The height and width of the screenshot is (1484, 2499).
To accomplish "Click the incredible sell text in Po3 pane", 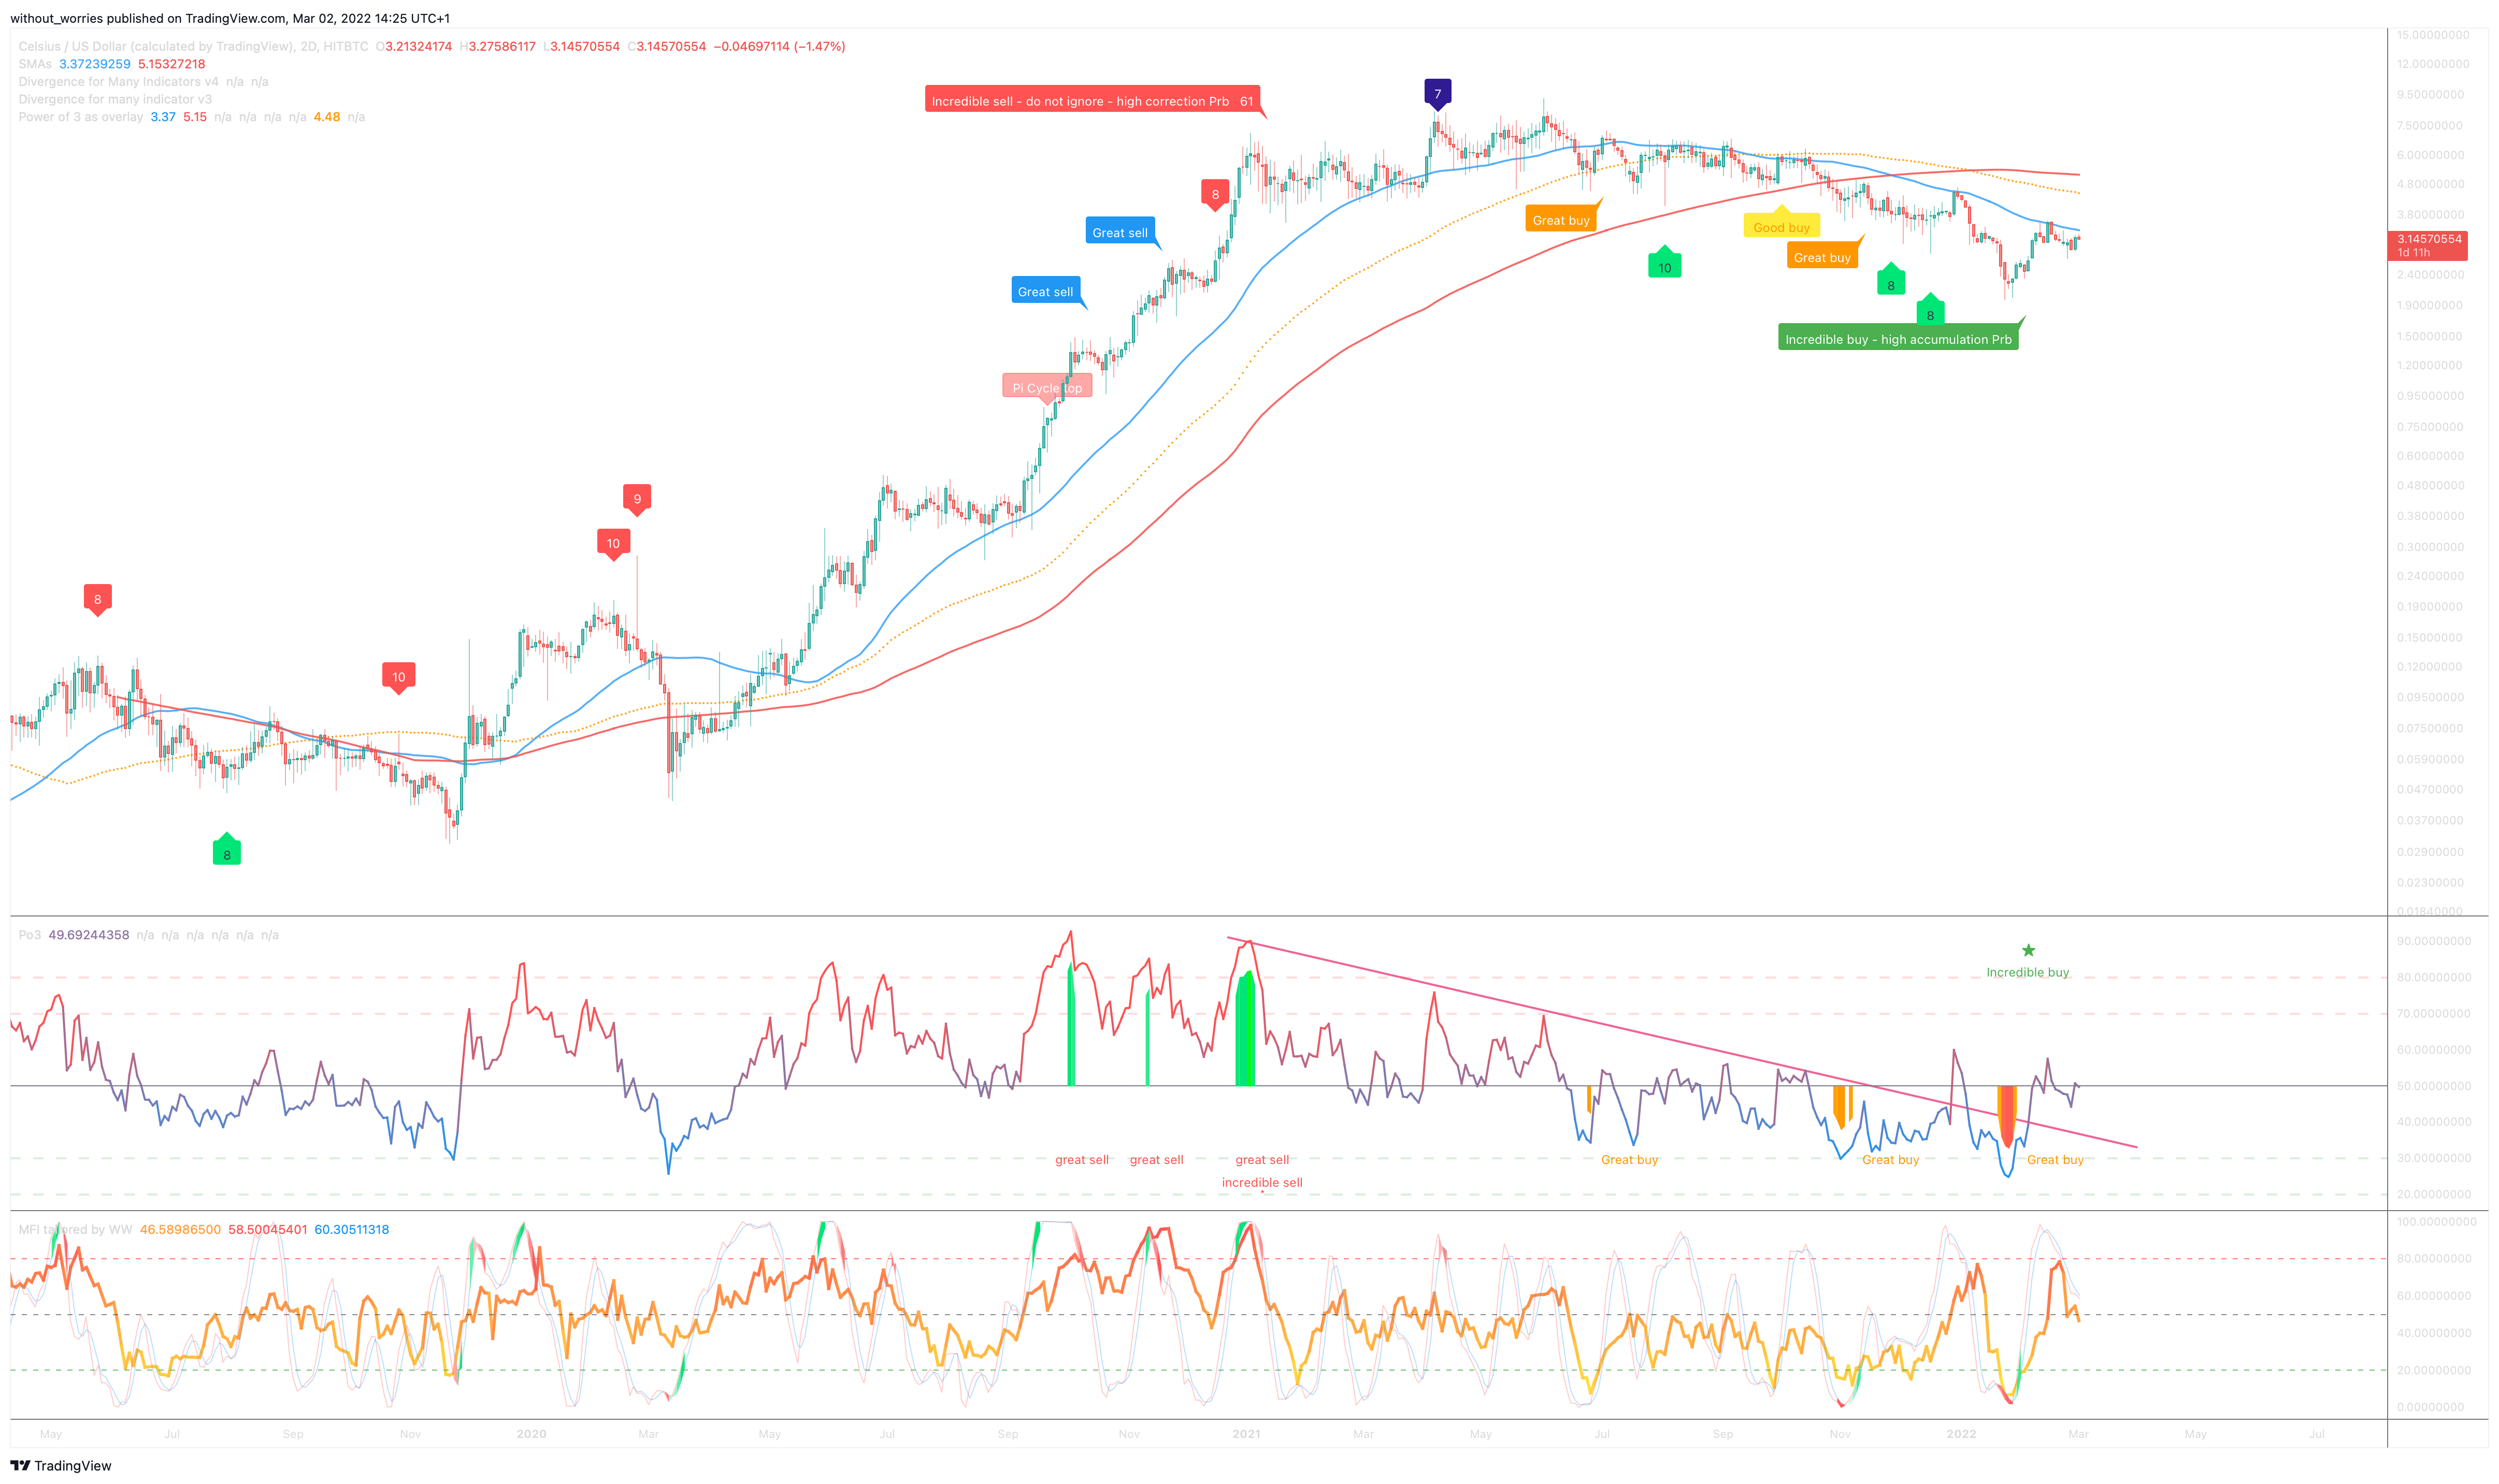I will point(1261,1182).
